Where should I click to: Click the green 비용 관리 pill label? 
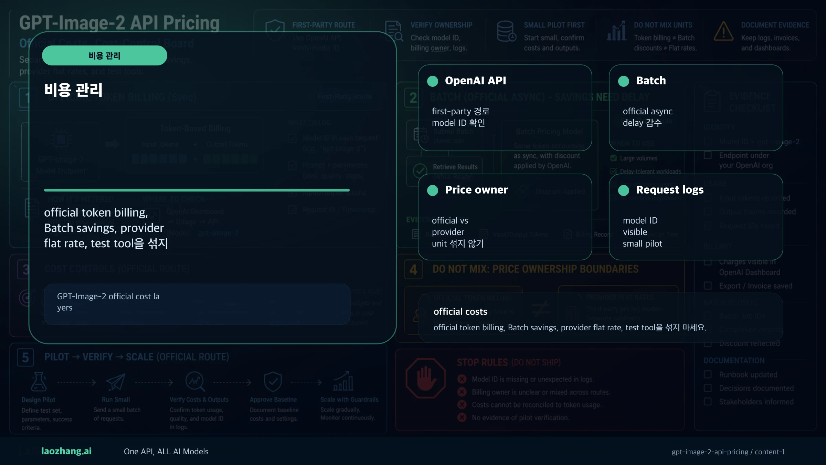pyautogui.click(x=105, y=55)
